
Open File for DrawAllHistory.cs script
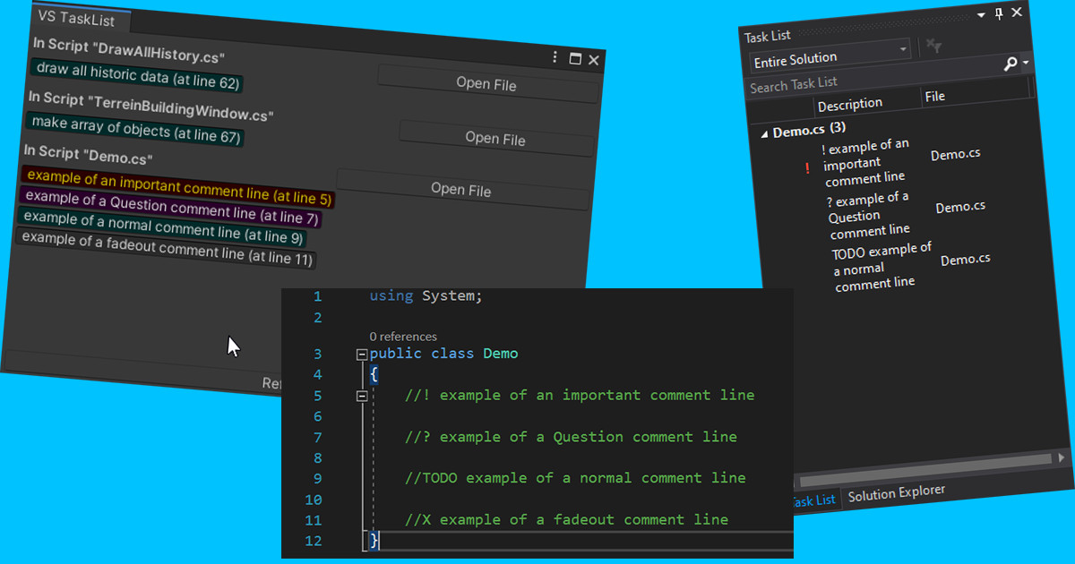[x=487, y=84]
